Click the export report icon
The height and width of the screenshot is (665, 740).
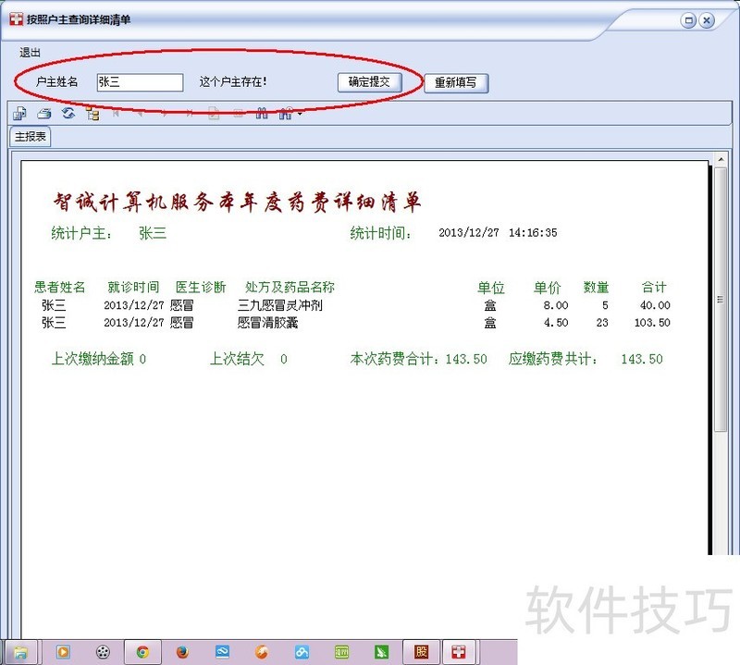(x=19, y=114)
